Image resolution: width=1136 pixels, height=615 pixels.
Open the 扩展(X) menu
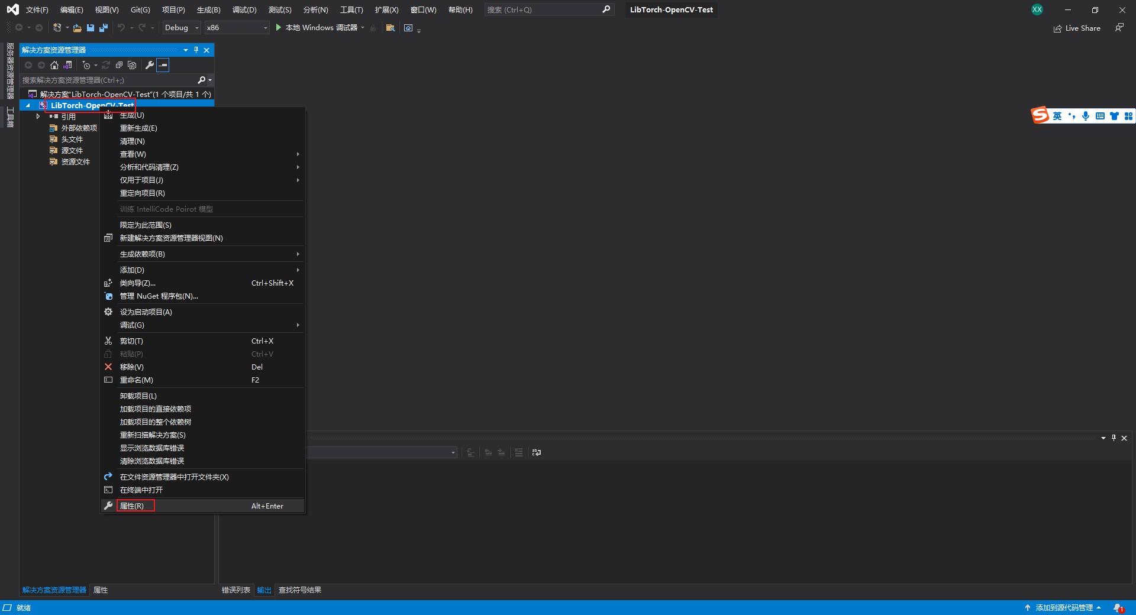pyautogui.click(x=386, y=10)
